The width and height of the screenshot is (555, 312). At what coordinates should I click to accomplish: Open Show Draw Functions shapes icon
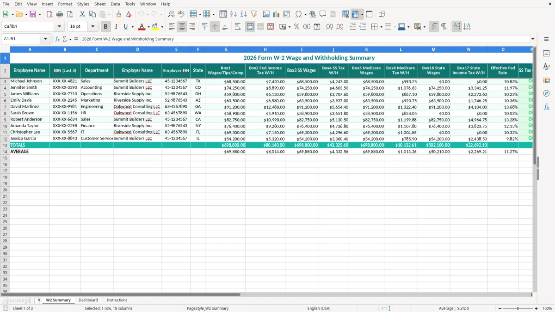tap(382, 14)
